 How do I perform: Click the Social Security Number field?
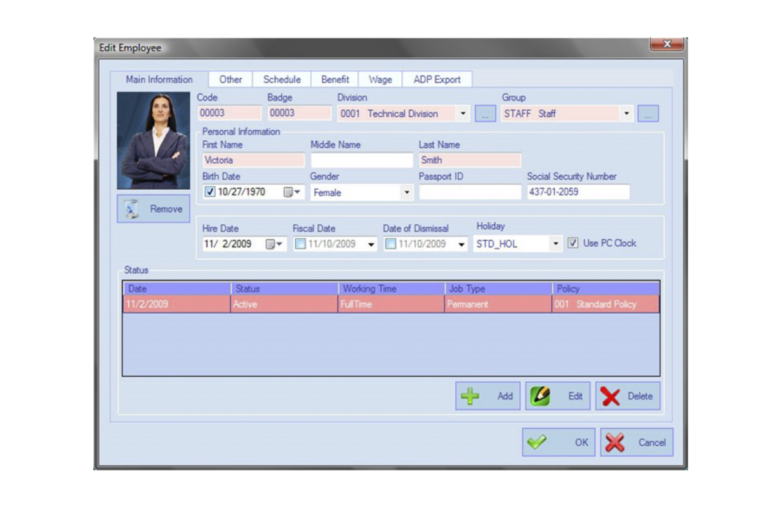pyautogui.click(x=578, y=192)
